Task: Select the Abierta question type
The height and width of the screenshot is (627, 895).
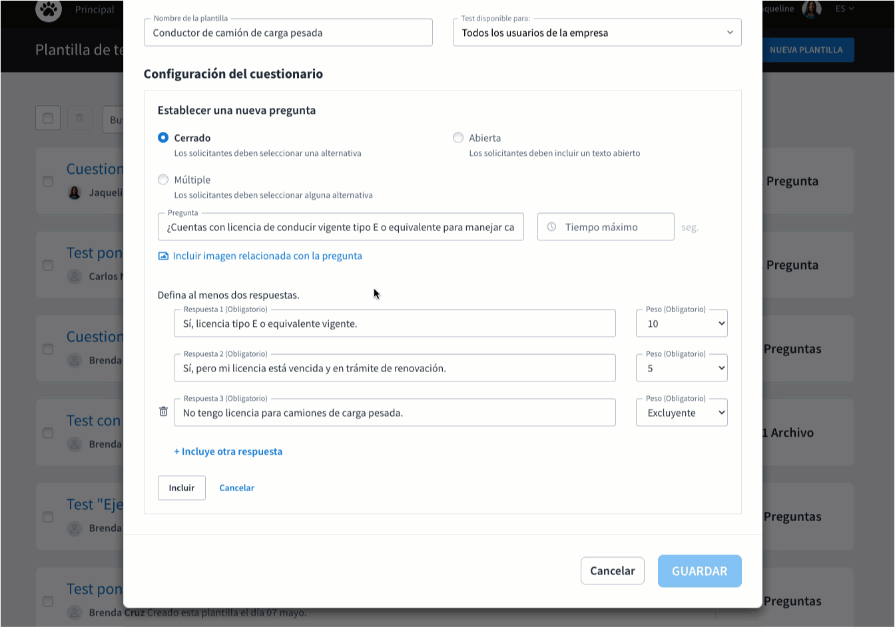Action: click(458, 138)
